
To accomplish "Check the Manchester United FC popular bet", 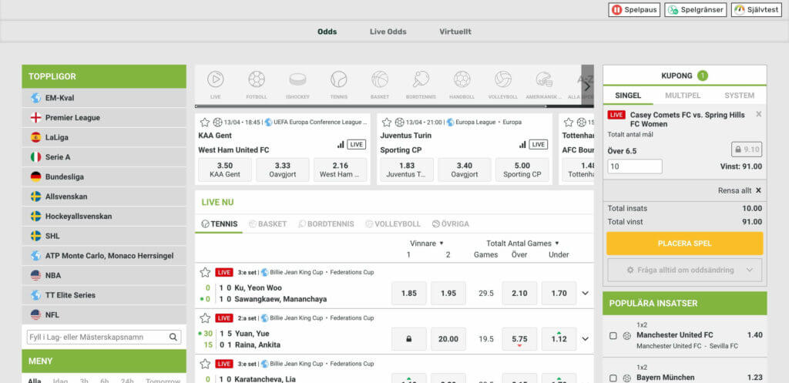I will click(x=613, y=336).
